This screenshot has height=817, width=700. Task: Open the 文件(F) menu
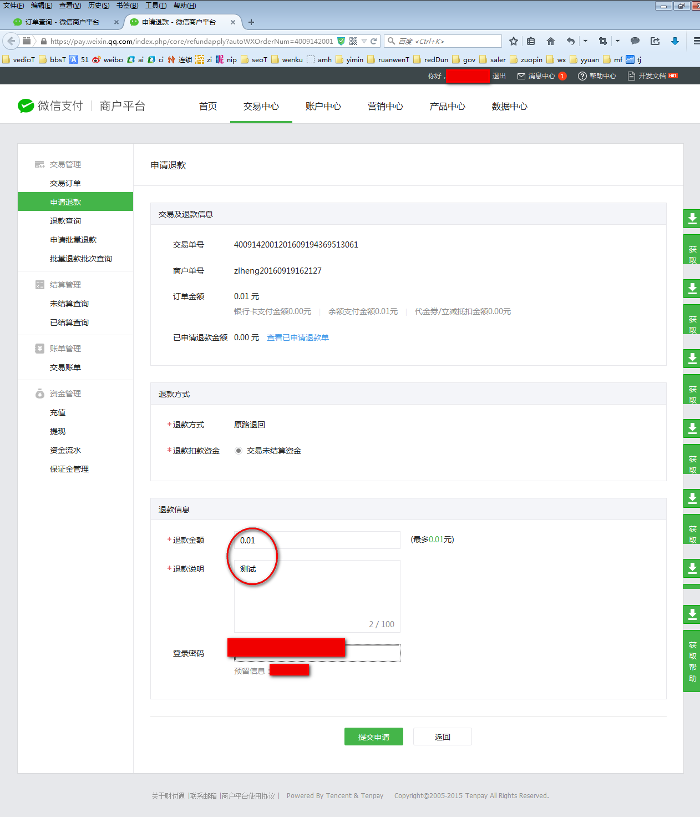(14, 6)
